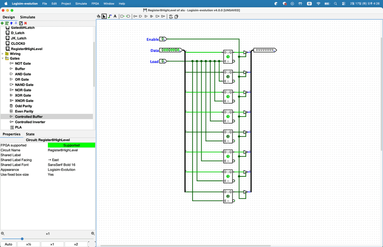
Task: Click the zoom in magnifier icon
Action: click(93, 234)
